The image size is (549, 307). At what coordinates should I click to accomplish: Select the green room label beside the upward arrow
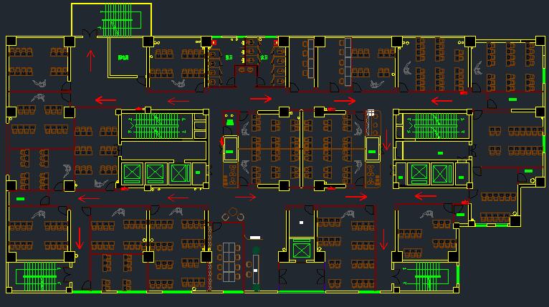coord(123,57)
